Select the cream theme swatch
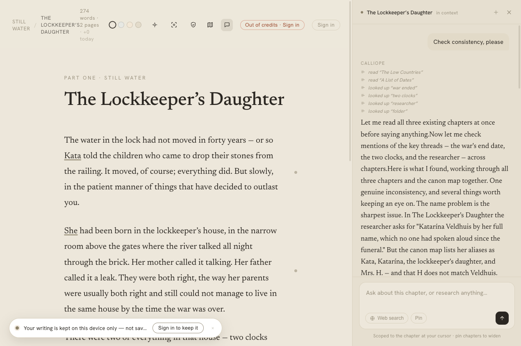This screenshot has width=521, height=346. pos(130,25)
